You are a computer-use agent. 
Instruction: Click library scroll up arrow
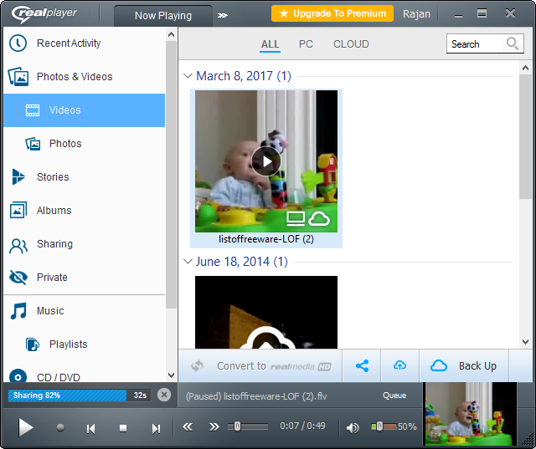click(525, 68)
